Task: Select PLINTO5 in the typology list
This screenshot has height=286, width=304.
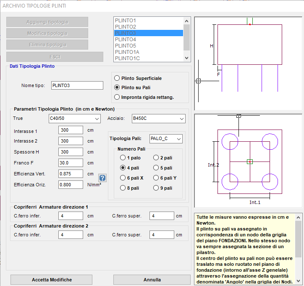Action: [149, 45]
